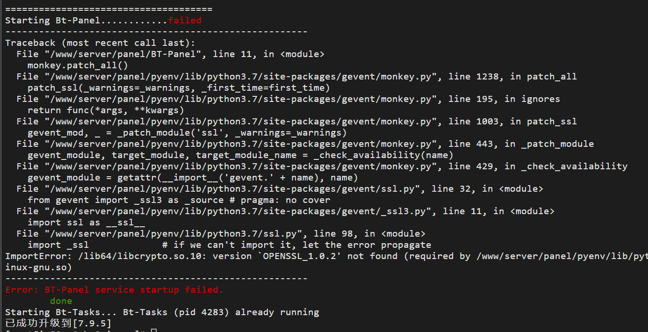Click the '已成功升级到[7.9.5]' upgrade message
648x332 pixels.
coord(58,323)
